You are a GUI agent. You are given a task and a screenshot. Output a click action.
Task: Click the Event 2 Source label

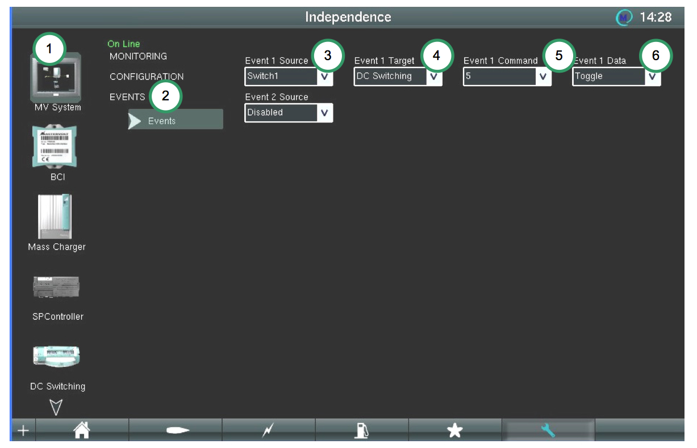277,97
